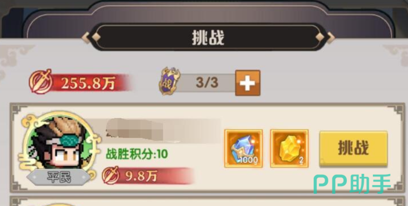Tap the 3/3 challenge attempts counter
This screenshot has width=408, height=206.
pyautogui.click(x=207, y=83)
